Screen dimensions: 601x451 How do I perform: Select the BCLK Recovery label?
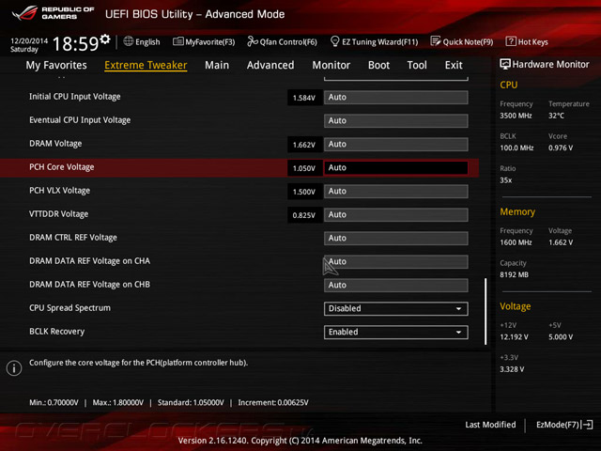tap(56, 332)
